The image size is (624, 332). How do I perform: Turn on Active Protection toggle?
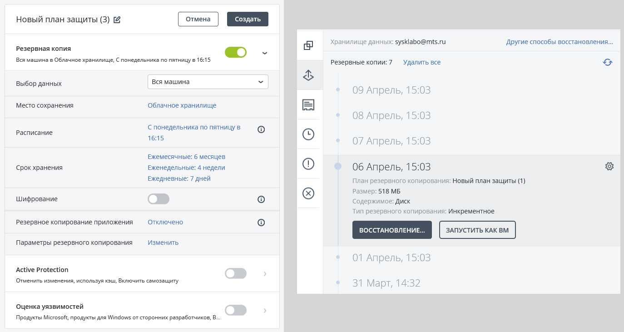[236, 273]
